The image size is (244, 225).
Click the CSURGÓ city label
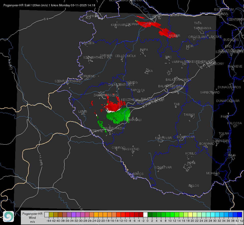pos(118,148)
